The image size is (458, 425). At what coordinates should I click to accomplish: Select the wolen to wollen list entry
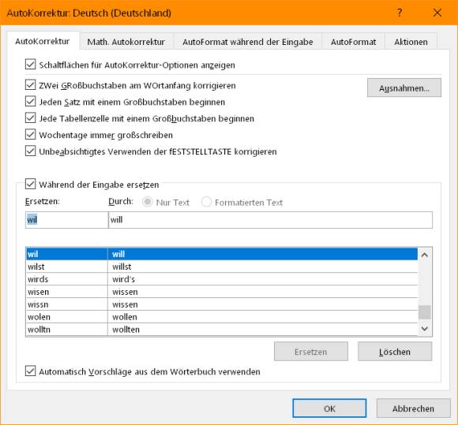click(x=221, y=317)
